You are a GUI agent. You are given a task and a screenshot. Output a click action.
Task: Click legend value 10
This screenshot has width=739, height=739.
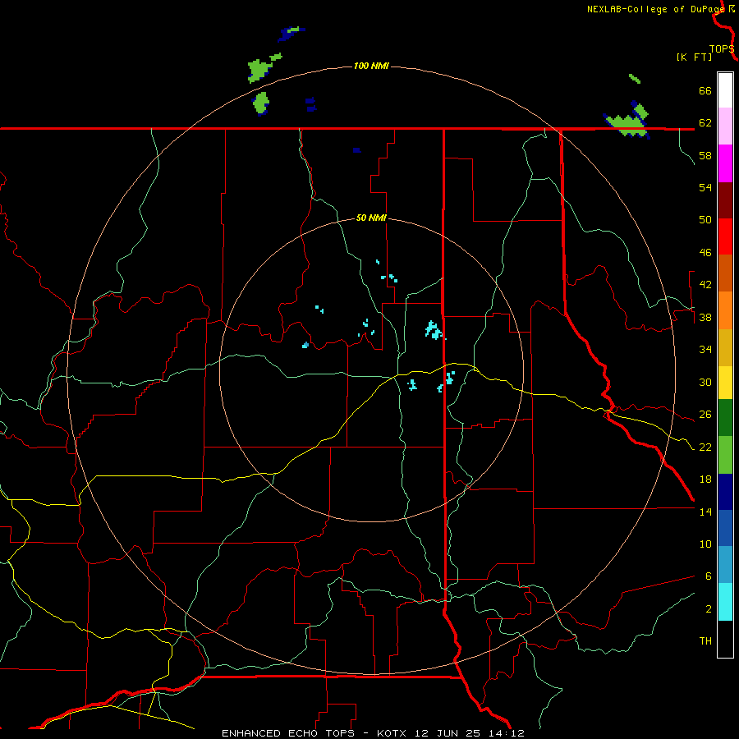(x=705, y=544)
